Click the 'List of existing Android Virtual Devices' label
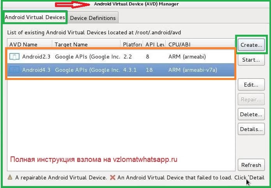 [x=94, y=32]
